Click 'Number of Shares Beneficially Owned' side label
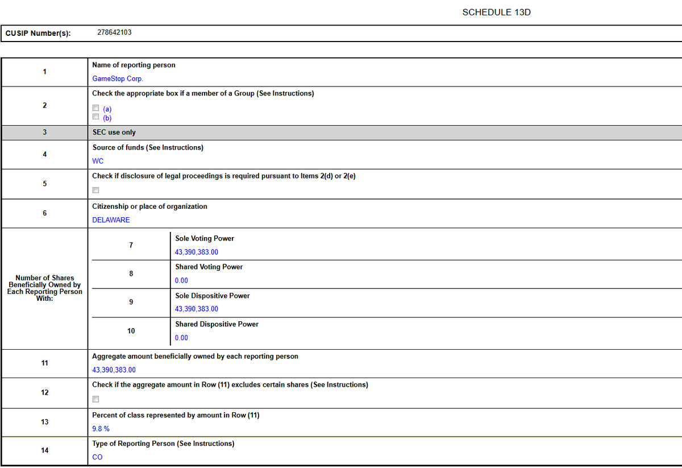The image size is (682, 468). point(45,288)
